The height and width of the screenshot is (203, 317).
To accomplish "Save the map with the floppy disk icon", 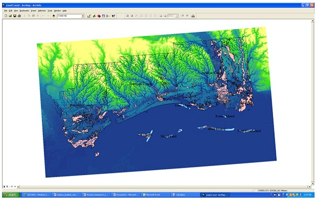I will point(15,16).
